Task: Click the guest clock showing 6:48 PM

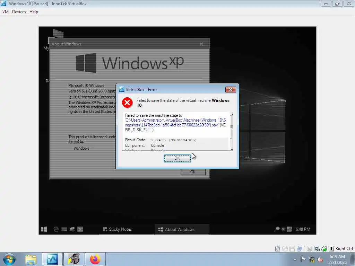Action: 303,229
